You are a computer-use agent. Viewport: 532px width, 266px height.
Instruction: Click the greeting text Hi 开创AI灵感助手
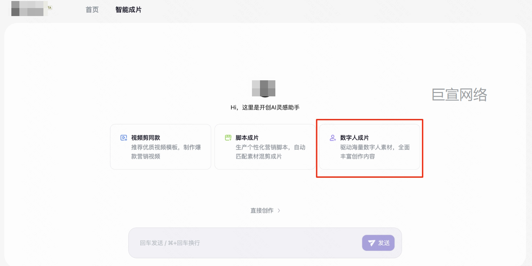click(x=265, y=107)
